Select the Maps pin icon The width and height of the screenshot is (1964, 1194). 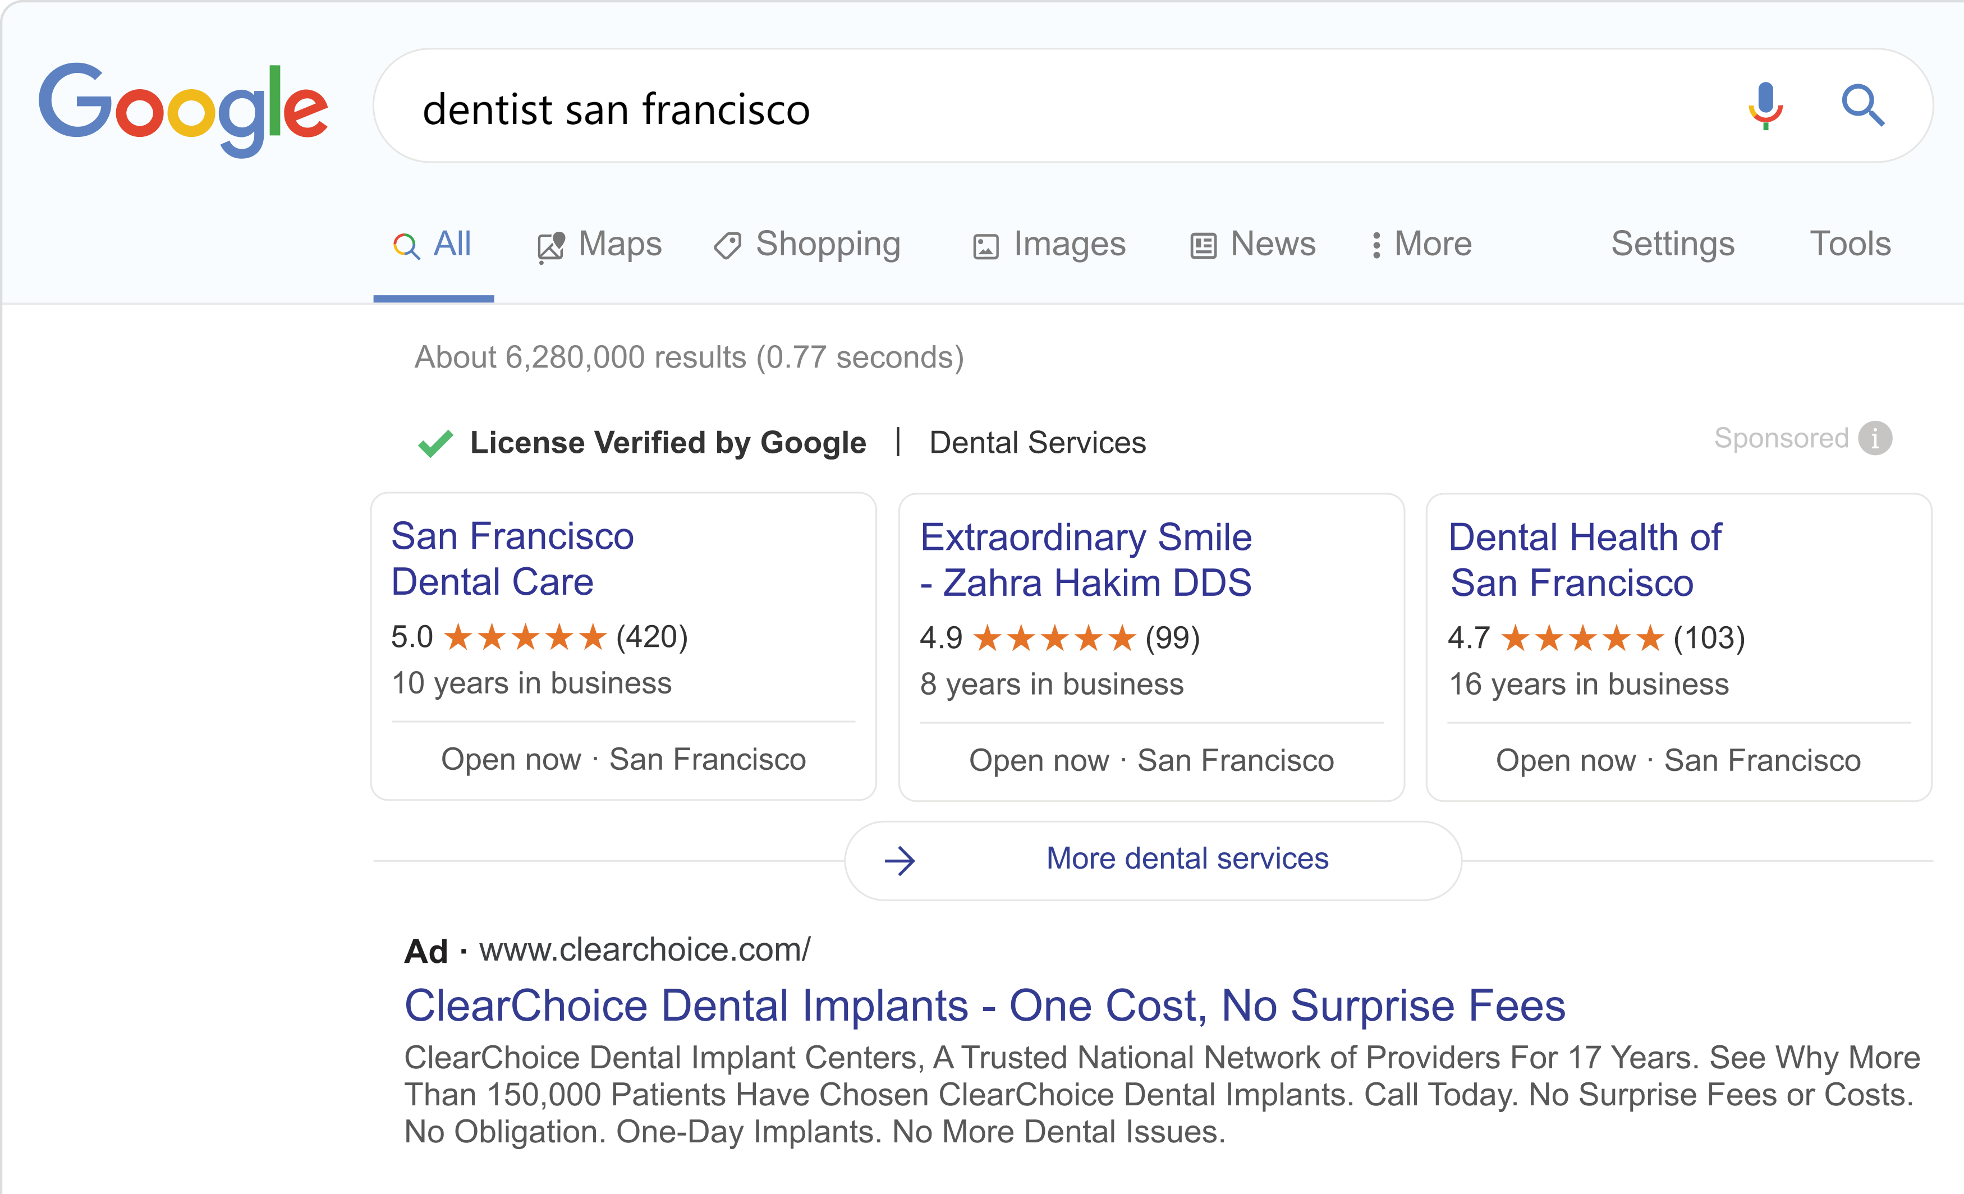[x=551, y=245]
